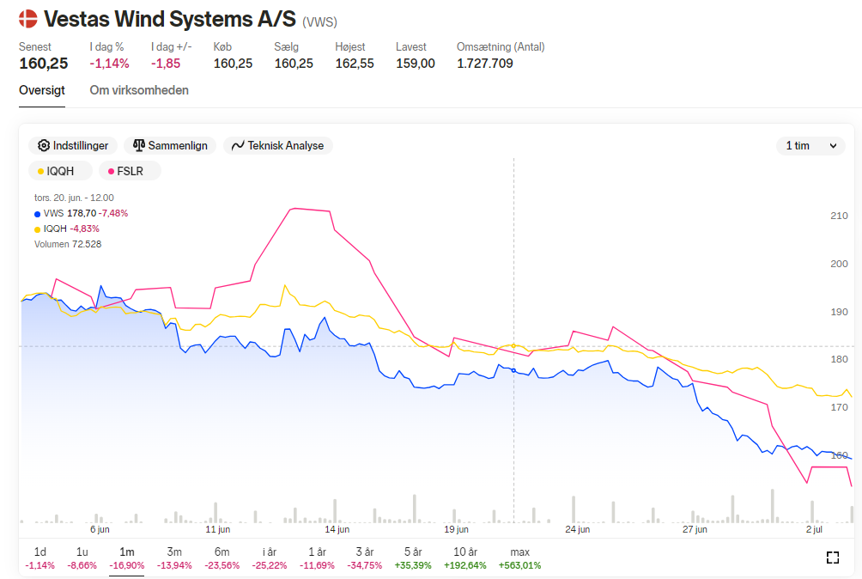The image size is (862, 579).
Task: Click the 170 price axis label
Action: [839, 407]
